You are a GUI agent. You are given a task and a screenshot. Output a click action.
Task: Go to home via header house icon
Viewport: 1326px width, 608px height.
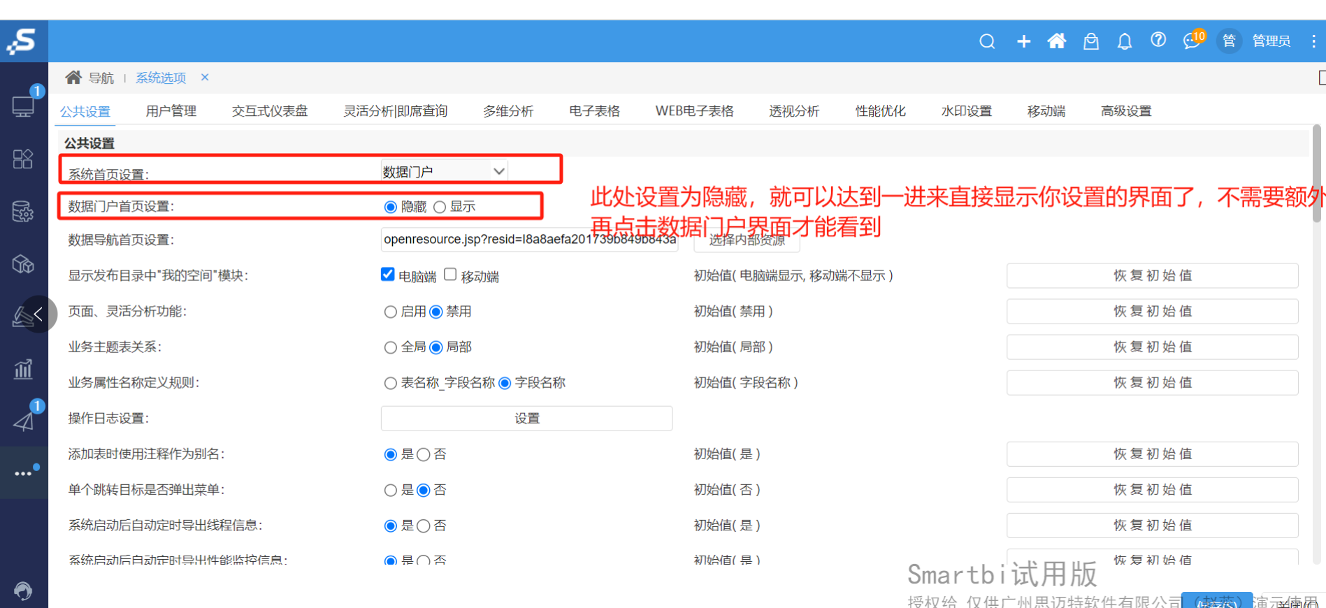coord(1057,41)
